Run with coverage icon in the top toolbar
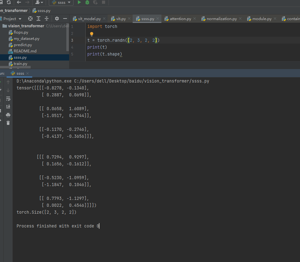Viewport: 300px width, 262px height. pos(95,2)
